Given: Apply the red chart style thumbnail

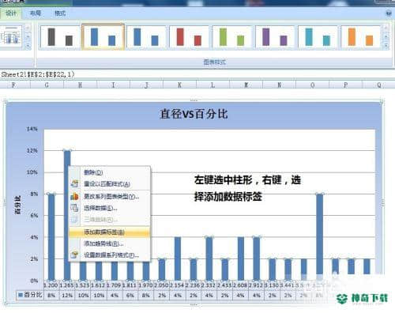Looking at the screenshot, I should pos(189,37).
